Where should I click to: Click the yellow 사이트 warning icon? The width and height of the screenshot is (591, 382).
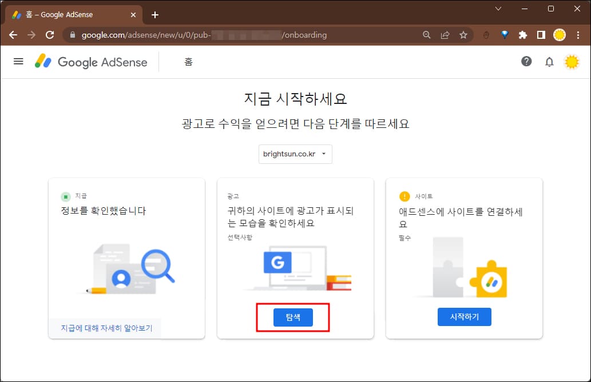click(404, 196)
